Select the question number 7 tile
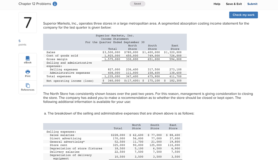 [x=27, y=22]
